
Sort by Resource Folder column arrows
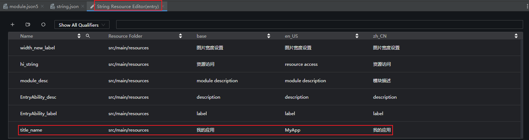(180, 36)
